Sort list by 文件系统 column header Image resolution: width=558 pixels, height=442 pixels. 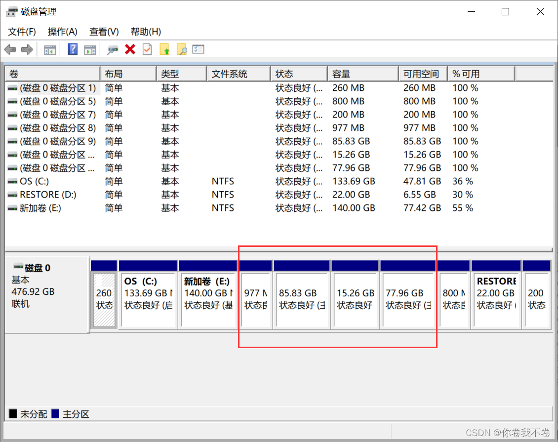pyautogui.click(x=238, y=74)
